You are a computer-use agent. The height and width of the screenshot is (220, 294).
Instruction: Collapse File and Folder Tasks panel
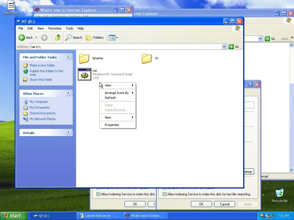click(x=68, y=57)
